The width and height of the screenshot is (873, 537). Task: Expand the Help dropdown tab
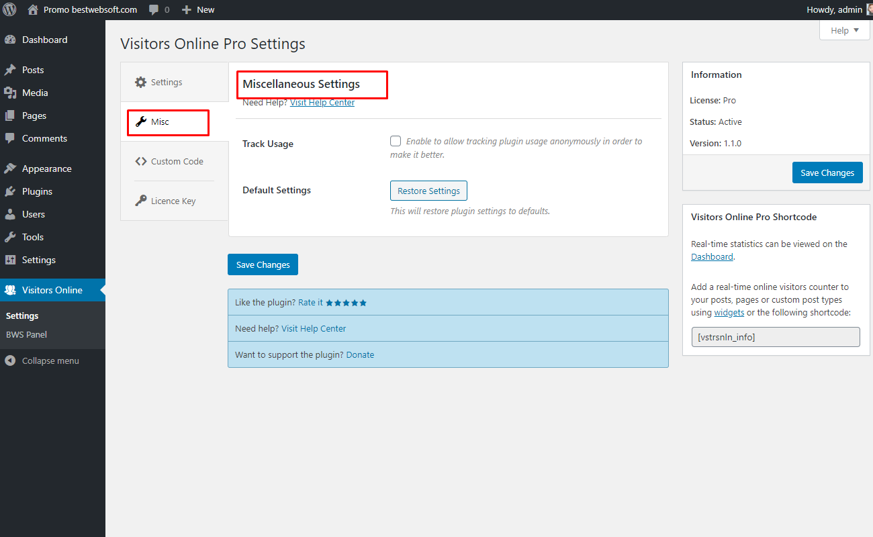click(845, 30)
